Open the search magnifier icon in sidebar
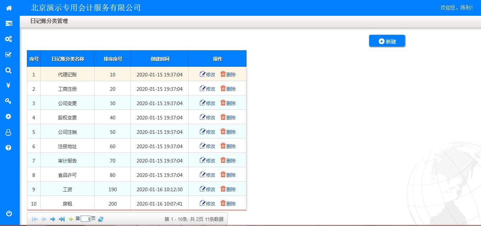Viewport: 481px width, 226px height. click(x=9, y=70)
